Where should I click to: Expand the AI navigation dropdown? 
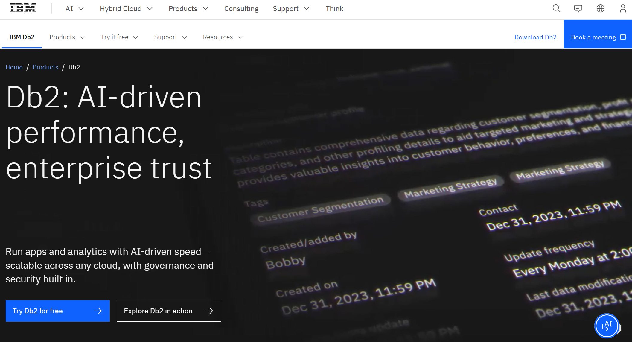point(74,9)
